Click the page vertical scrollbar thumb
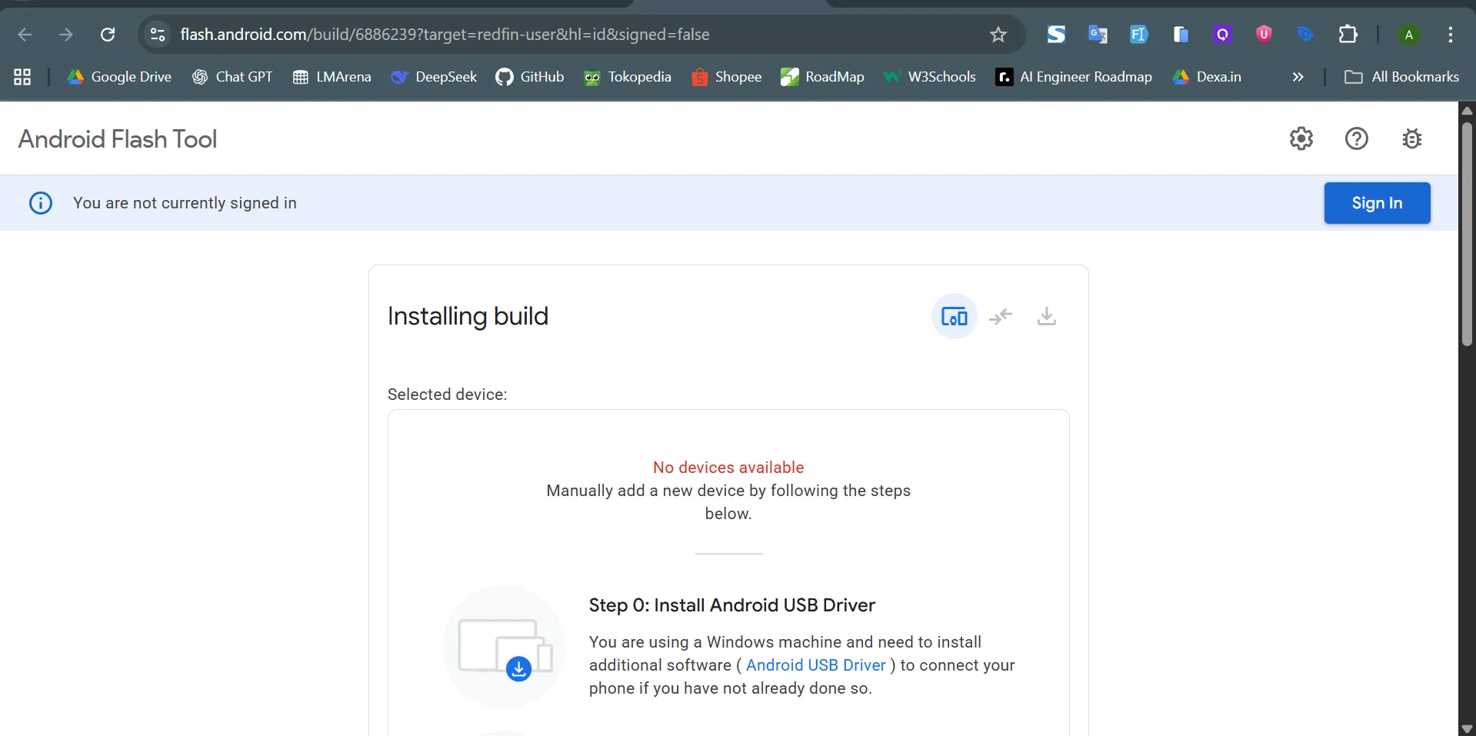1476x736 pixels. click(x=1467, y=231)
